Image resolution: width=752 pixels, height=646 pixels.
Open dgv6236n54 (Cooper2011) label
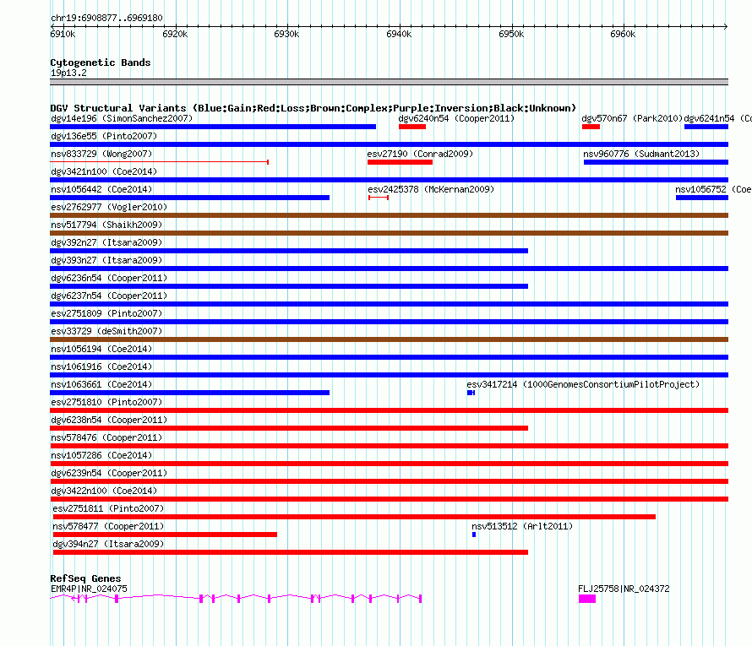coord(109,278)
